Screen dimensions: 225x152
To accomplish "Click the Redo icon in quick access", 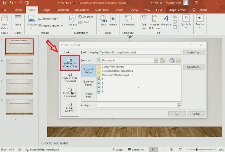I will [20, 3].
